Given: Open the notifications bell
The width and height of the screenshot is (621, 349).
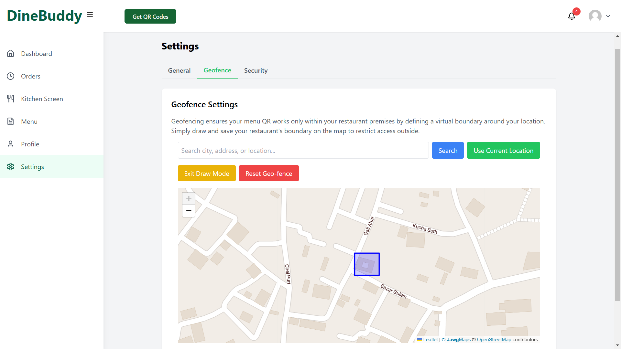Looking at the screenshot, I should coord(572,16).
